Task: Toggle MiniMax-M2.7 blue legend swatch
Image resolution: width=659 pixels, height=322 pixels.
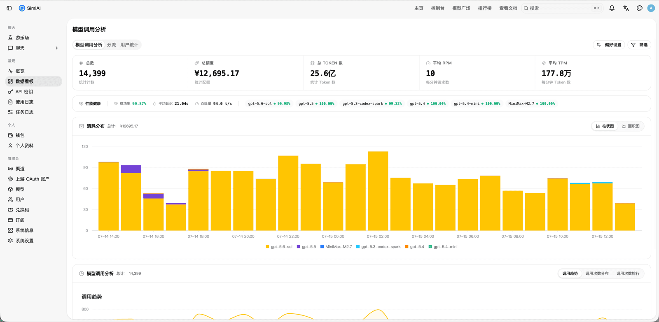Action: click(322, 247)
